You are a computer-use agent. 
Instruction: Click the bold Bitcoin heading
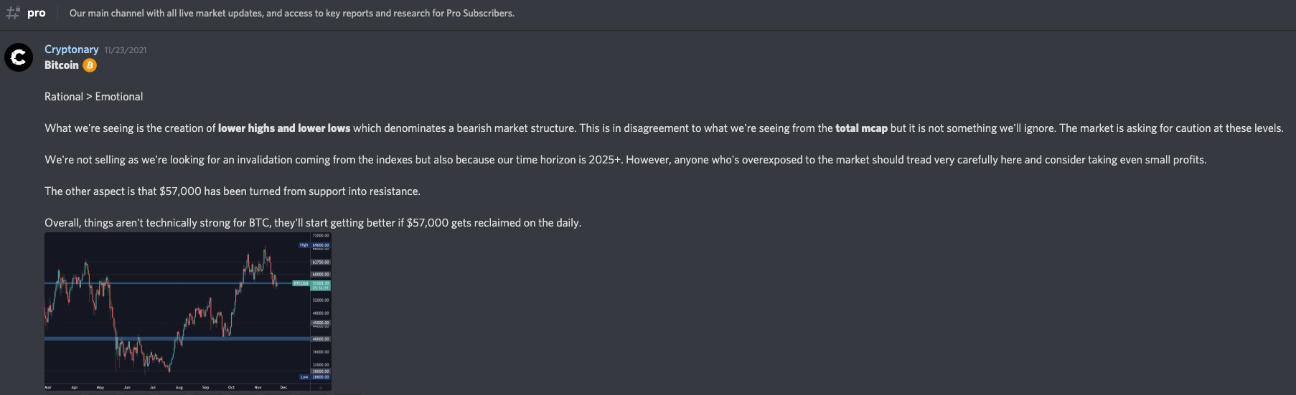[x=62, y=65]
